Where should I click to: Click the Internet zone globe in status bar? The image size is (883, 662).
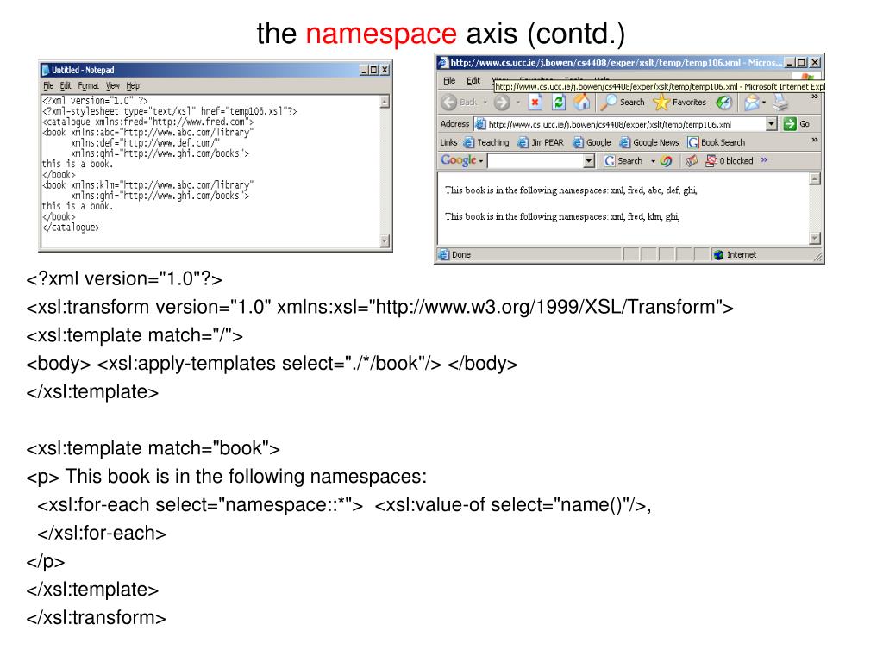click(x=718, y=255)
